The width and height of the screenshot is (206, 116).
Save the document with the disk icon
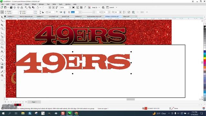(11, 7)
